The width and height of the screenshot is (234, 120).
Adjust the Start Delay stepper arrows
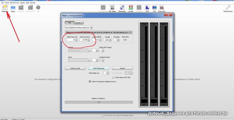pos(108,73)
